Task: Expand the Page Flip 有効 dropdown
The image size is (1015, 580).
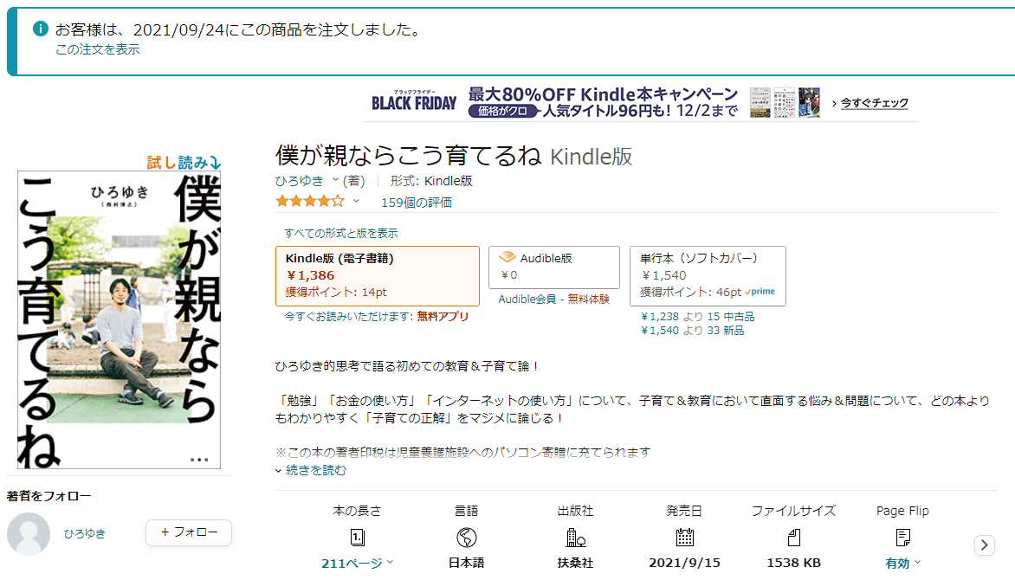Action: click(903, 564)
